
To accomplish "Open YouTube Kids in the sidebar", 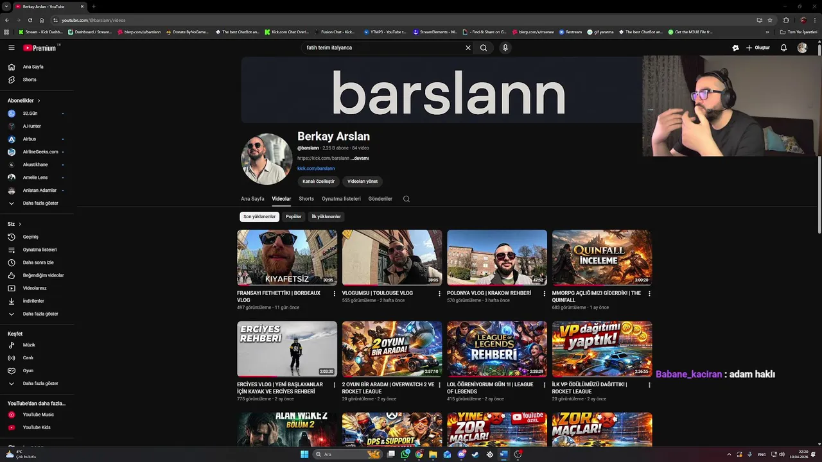I will coord(37,427).
